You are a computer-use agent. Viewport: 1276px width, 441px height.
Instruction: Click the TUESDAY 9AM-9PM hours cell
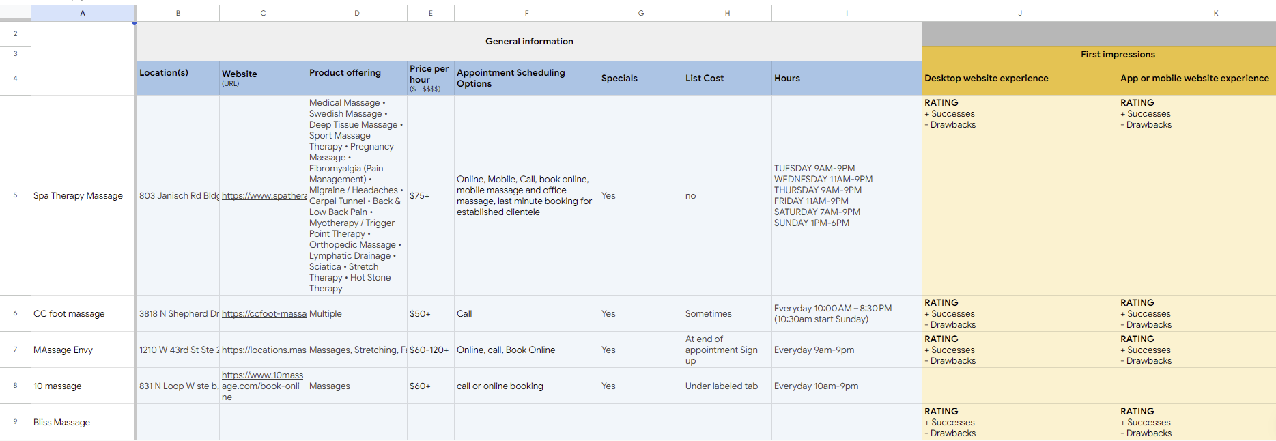(x=847, y=195)
